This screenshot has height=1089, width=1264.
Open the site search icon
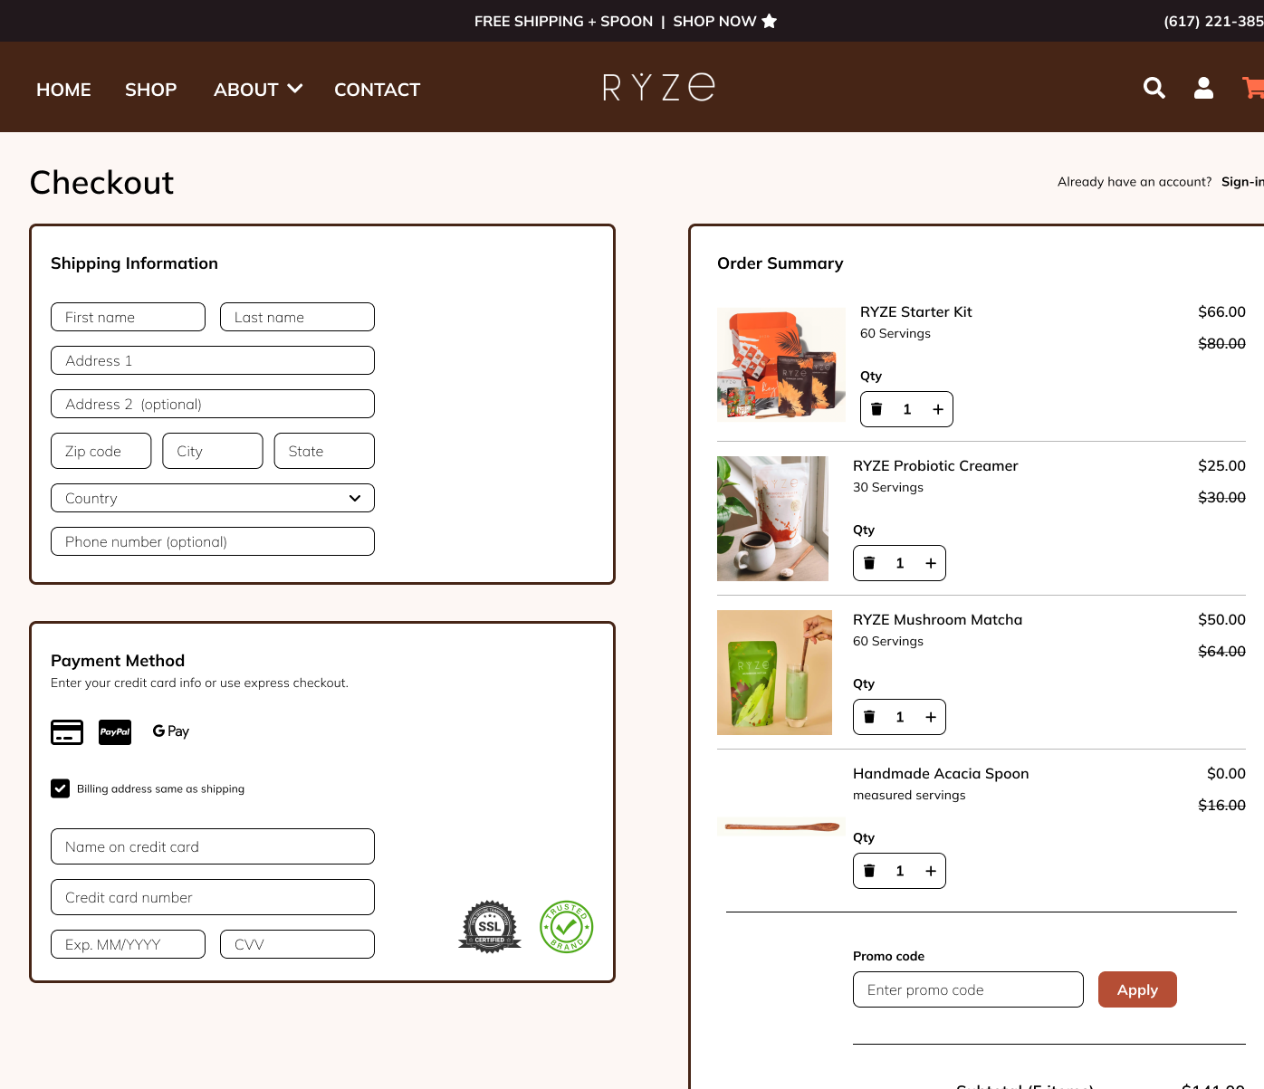[x=1154, y=88]
